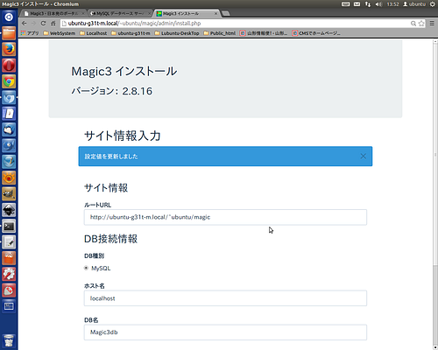This screenshot has width=438, height=350.
Task: Open System Settings gear-and-wrench dock icon
Action: coord(9,274)
